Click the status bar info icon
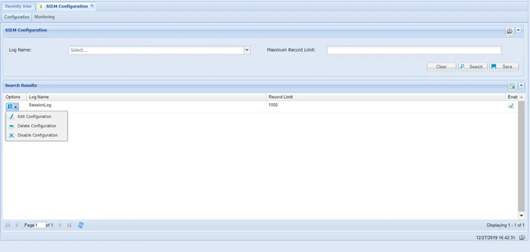 522,237
